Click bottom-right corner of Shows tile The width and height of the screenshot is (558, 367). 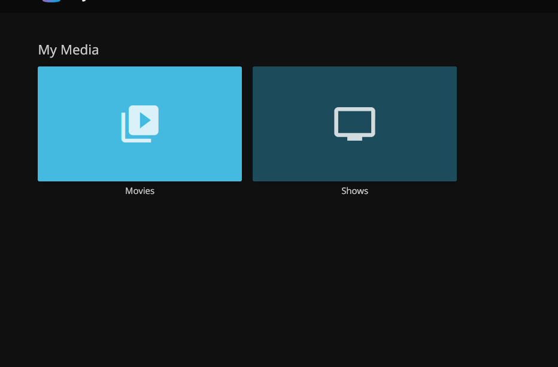point(454,178)
